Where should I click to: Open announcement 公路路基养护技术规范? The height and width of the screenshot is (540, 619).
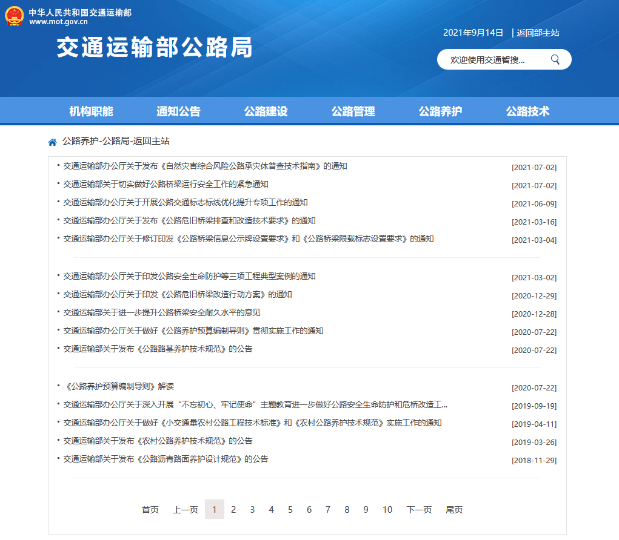[158, 349]
